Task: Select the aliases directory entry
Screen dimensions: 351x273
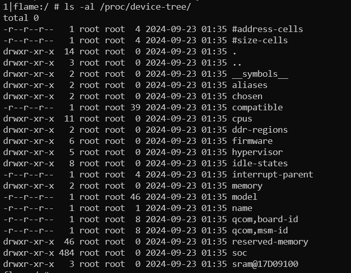Action: click(x=249, y=85)
